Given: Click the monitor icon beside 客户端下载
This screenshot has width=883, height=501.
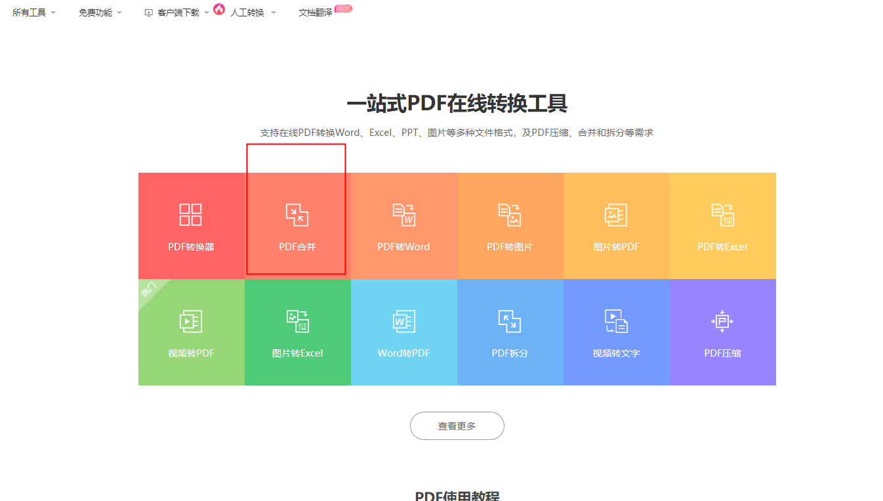Looking at the screenshot, I should [x=149, y=12].
